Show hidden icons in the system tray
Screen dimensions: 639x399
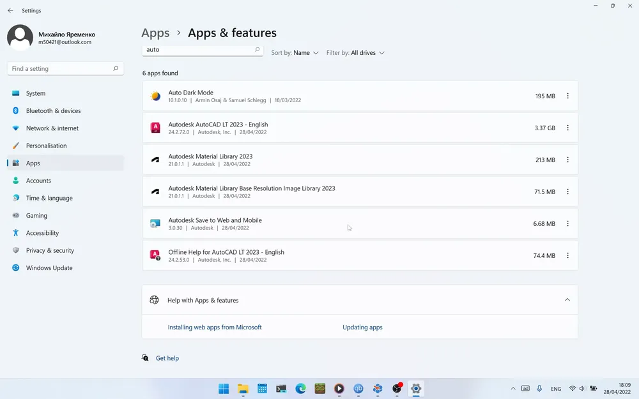click(x=513, y=389)
